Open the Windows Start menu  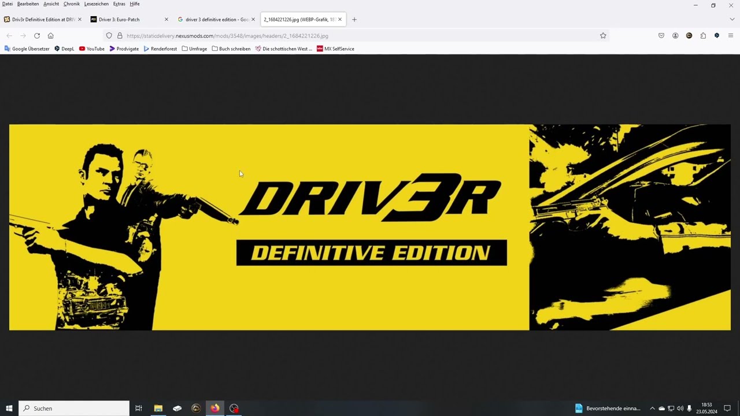(9, 408)
